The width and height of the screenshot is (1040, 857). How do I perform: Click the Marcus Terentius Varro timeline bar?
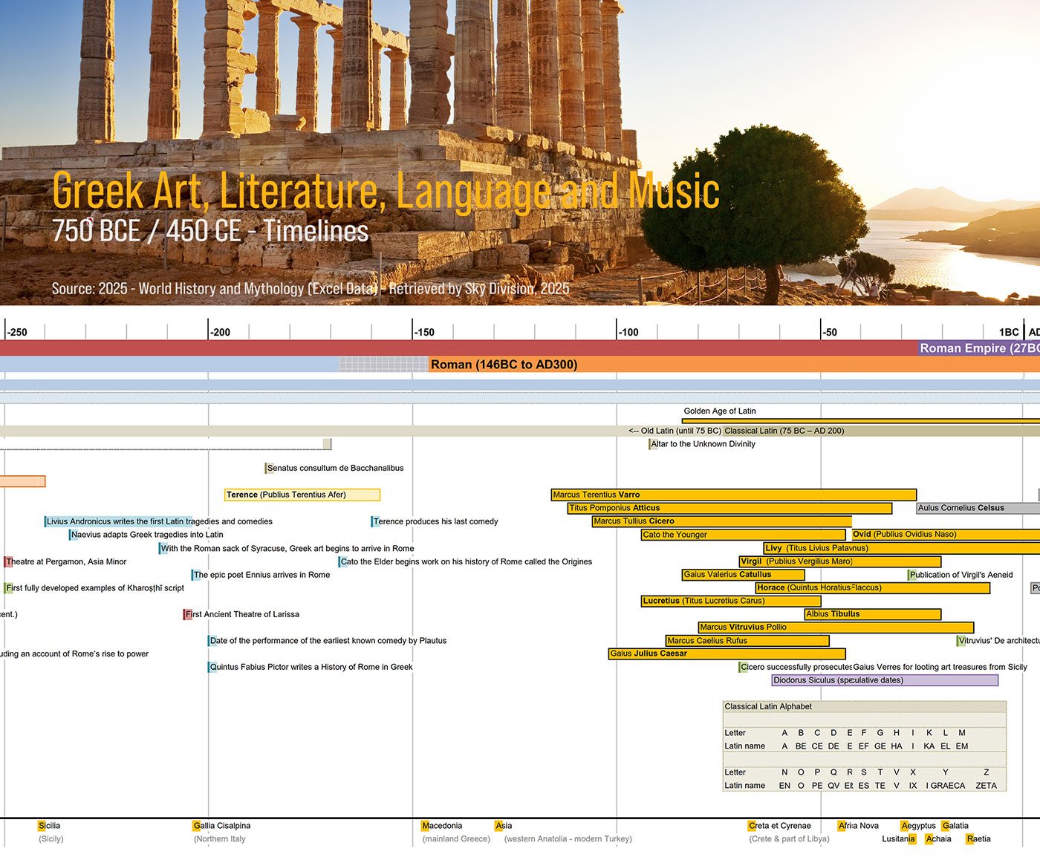click(x=733, y=495)
